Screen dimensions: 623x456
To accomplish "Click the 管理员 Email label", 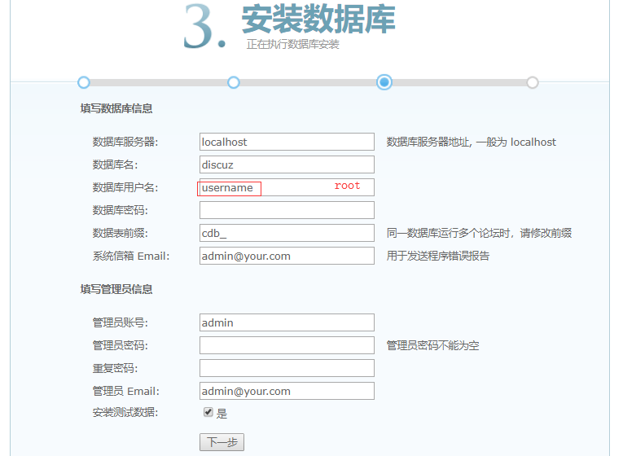I will click(x=126, y=391).
